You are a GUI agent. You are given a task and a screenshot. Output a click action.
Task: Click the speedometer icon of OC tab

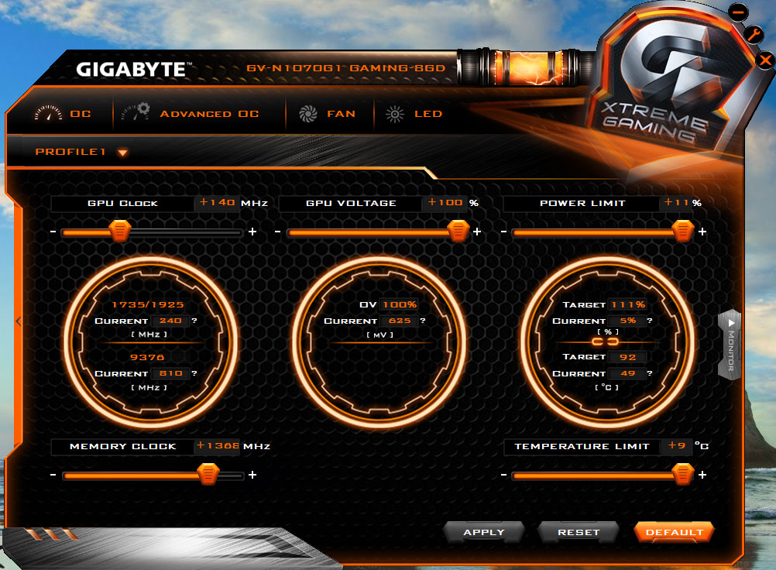click(x=48, y=113)
